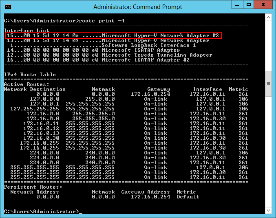Click the vertical scrollbar thumb
Screen dimensions: 276x218
[268, 84]
